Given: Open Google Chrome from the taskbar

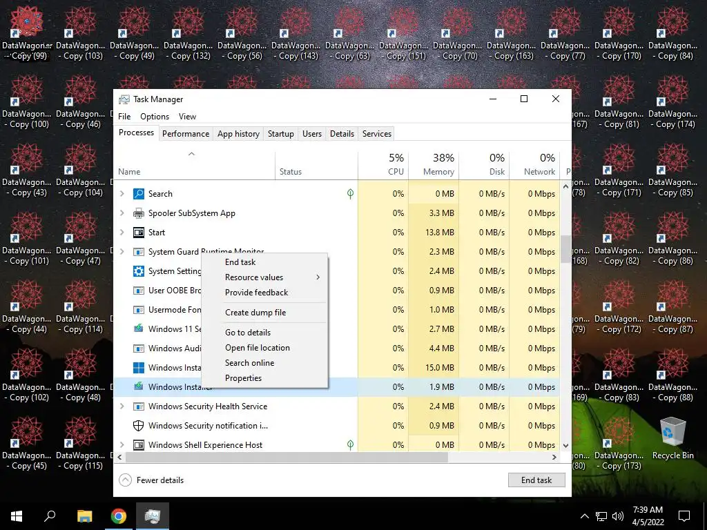Looking at the screenshot, I should (x=119, y=516).
